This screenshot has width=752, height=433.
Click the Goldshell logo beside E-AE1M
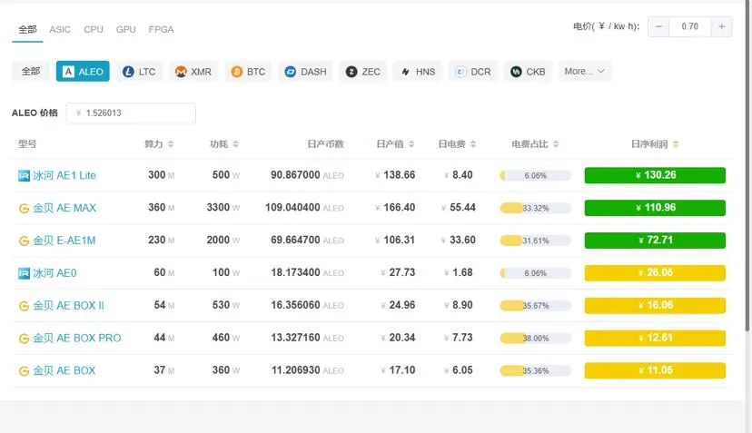point(24,241)
